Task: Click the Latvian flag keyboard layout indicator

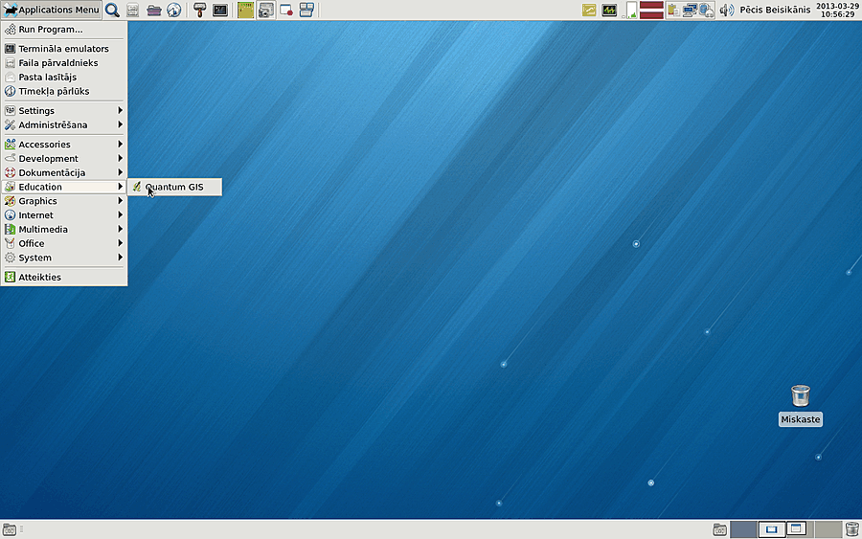Action: tap(651, 10)
